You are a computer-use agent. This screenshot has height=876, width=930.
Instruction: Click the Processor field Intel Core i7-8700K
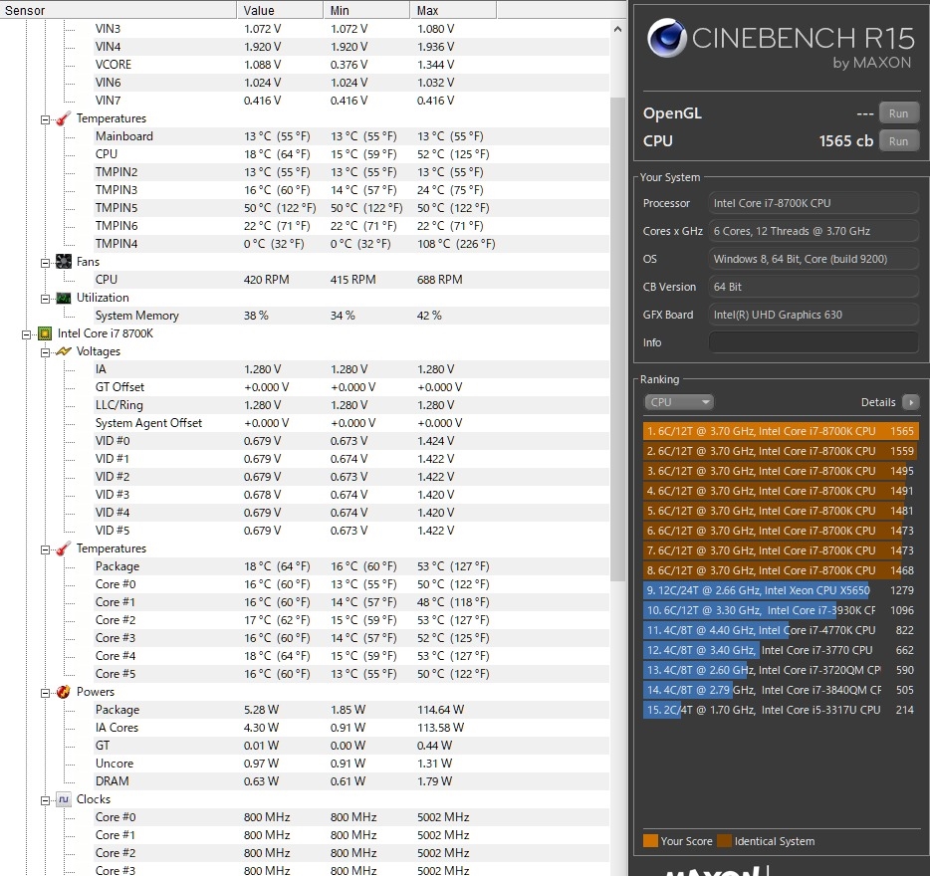tap(814, 203)
